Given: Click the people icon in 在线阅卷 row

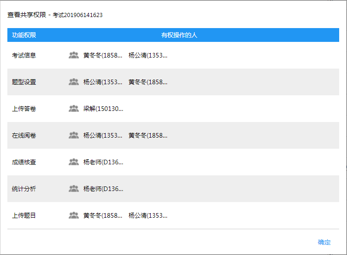Looking at the screenshot, I should pos(74,135).
